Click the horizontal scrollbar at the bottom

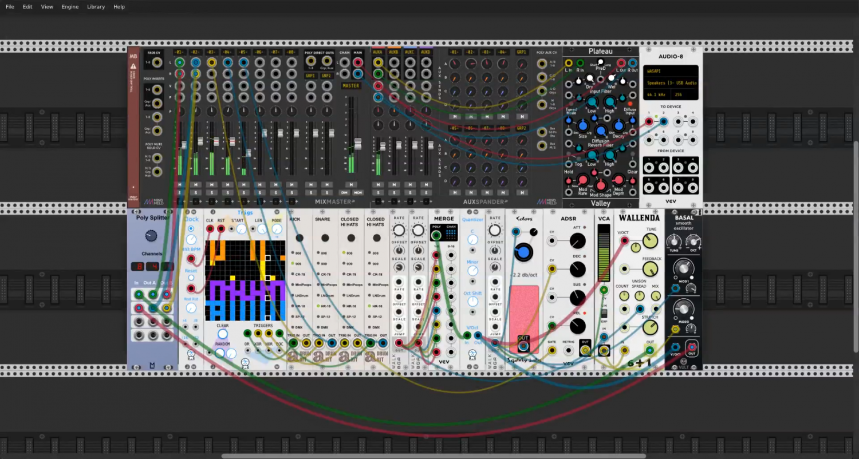coord(434,456)
